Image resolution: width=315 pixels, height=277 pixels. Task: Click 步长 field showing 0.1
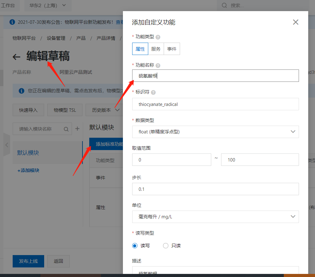point(215,189)
